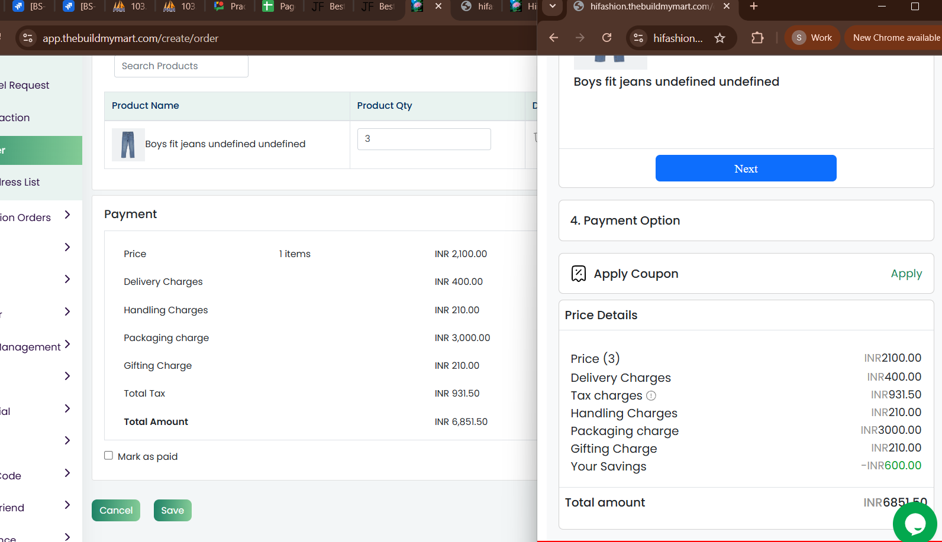
Task: Switch to the 'Prac' browser tab
Action: pos(230,7)
